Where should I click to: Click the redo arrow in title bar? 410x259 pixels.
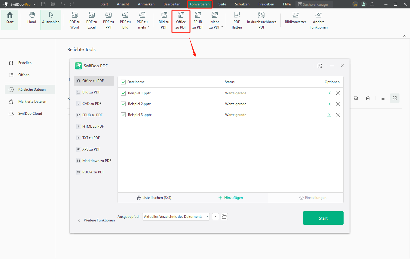point(72,4)
